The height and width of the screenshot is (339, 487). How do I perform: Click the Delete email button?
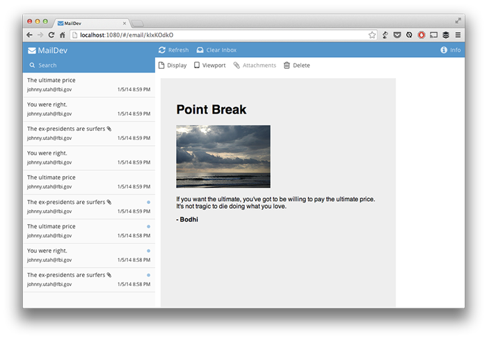pos(297,65)
